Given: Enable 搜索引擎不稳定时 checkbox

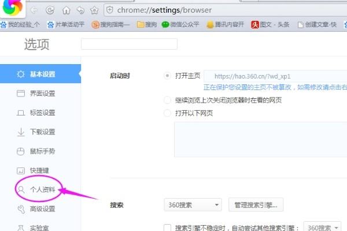Looking at the screenshot, I should 168,228.
